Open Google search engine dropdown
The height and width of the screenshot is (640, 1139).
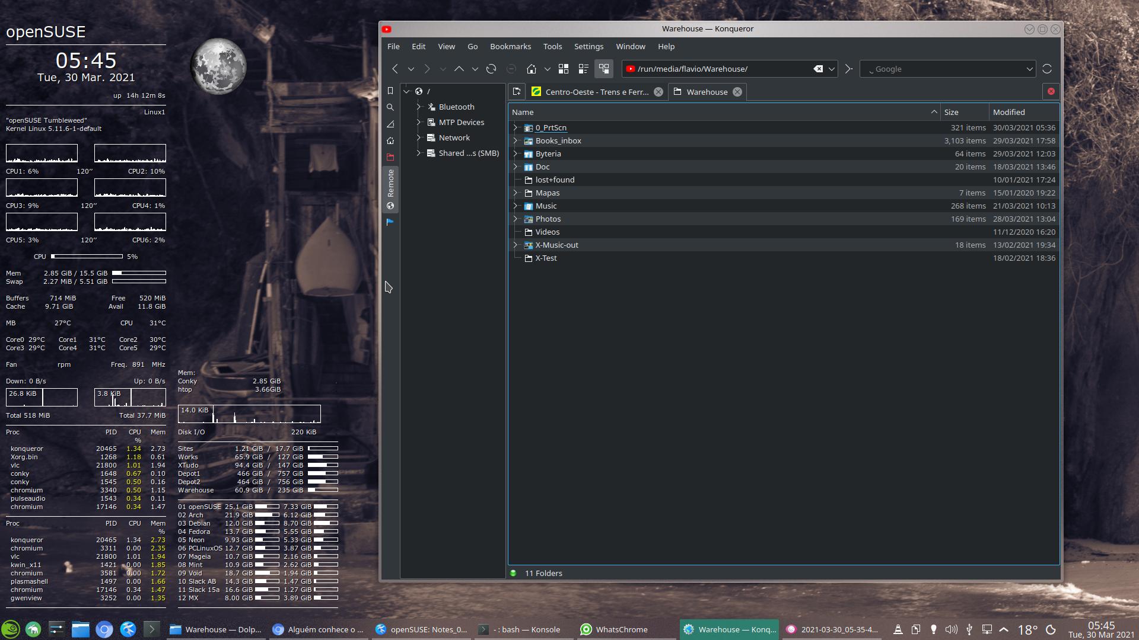pos(1029,69)
